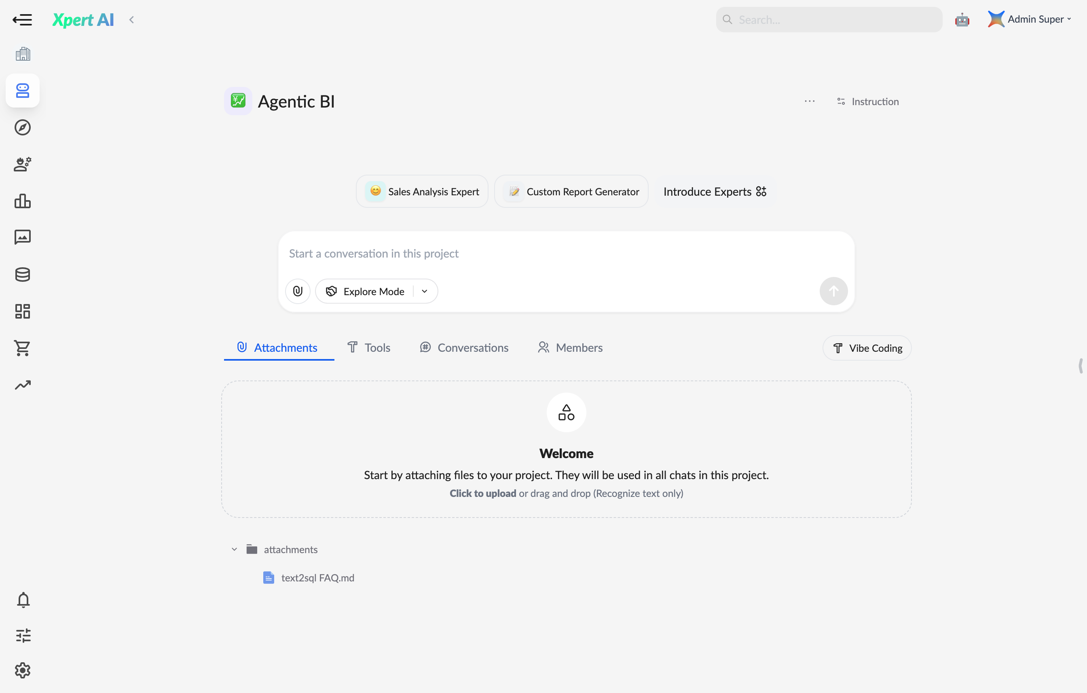This screenshot has height=693, width=1087.
Task: Select the Sales Analysis Expert chip
Action: pos(422,191)
